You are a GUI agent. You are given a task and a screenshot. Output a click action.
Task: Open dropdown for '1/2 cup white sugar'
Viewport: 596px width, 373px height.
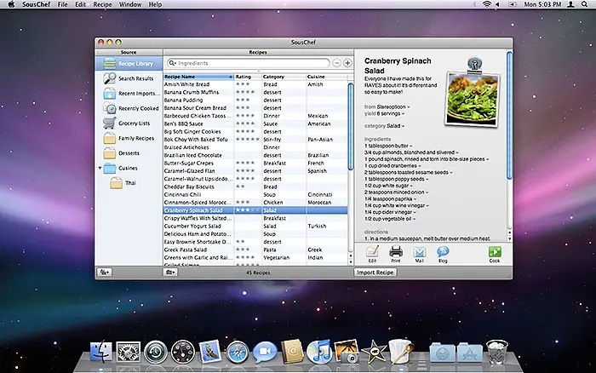(x=411, y=186)
